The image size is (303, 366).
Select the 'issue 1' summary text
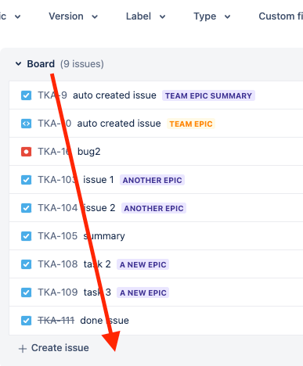tap(99, 180)
